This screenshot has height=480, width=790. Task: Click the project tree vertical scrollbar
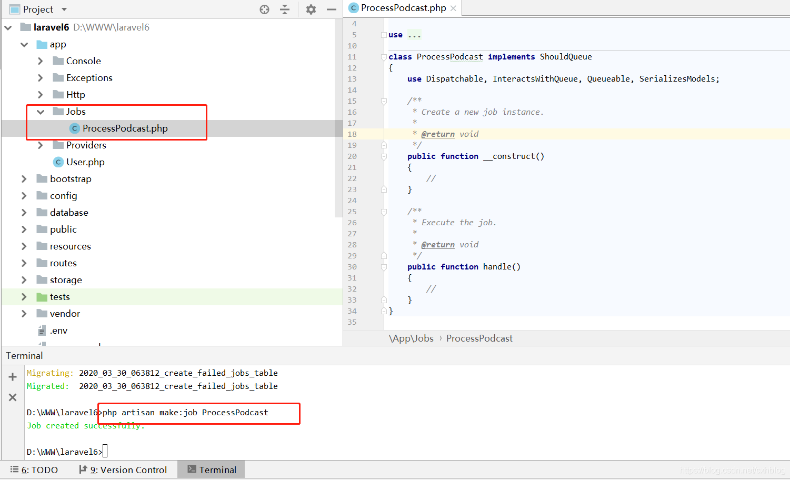(338, 118)
